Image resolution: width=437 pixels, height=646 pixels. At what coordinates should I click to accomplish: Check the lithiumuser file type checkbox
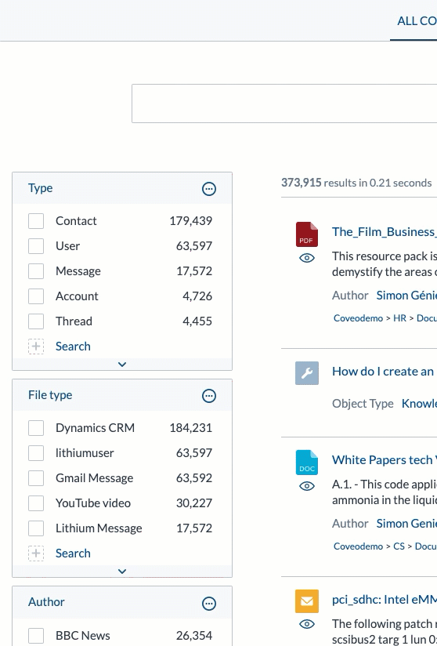click(36, 453)
